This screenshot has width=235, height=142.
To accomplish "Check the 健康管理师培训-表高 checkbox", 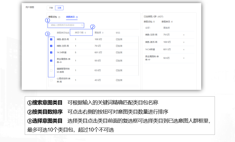I will click(51, 70).
